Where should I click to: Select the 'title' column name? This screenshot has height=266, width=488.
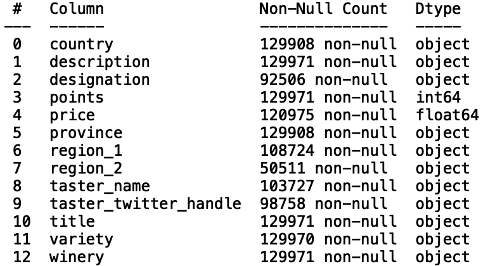(x=72, y=222)
